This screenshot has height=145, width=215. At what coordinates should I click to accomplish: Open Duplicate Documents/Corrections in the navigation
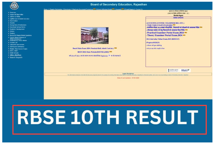[83, 9]
